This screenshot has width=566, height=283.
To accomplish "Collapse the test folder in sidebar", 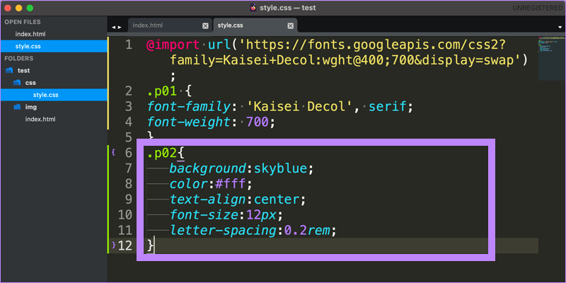I will click(9, 71).
